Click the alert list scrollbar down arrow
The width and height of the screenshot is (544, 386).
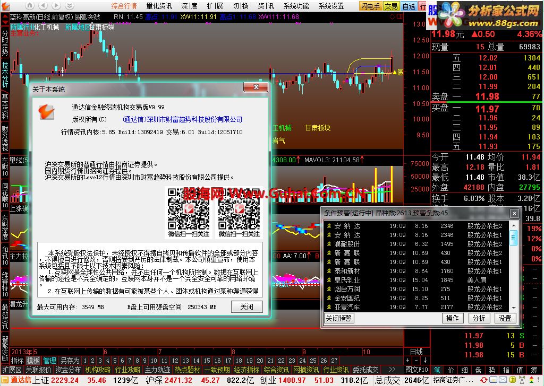514,308
